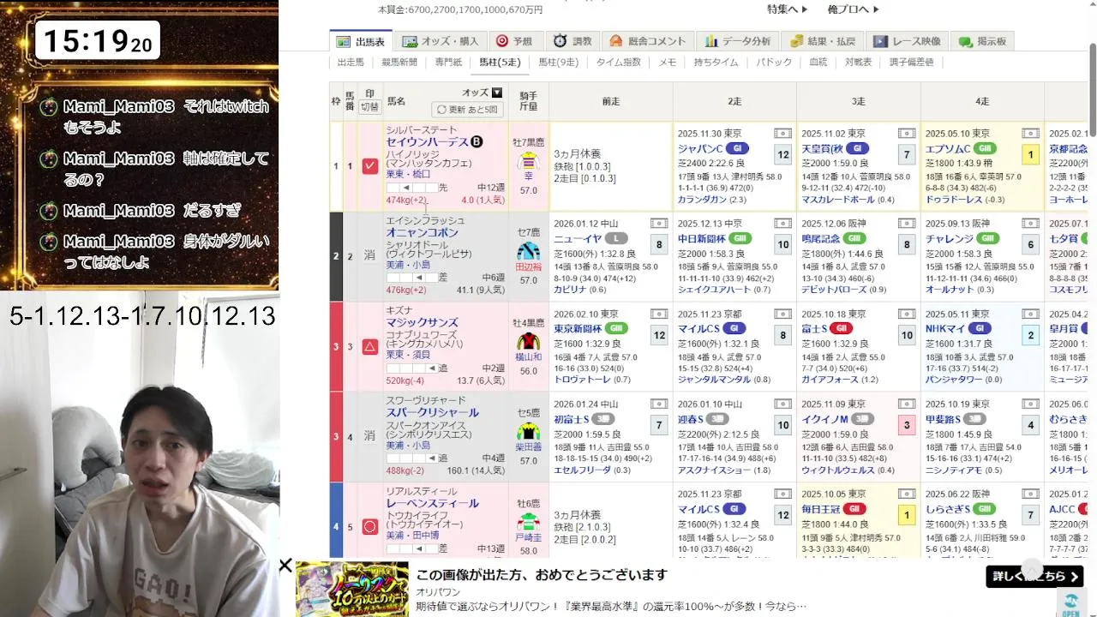
Task: Click the オリパワン ad thumbnail image
Action: pyautogui.click(x=352, y=590)
